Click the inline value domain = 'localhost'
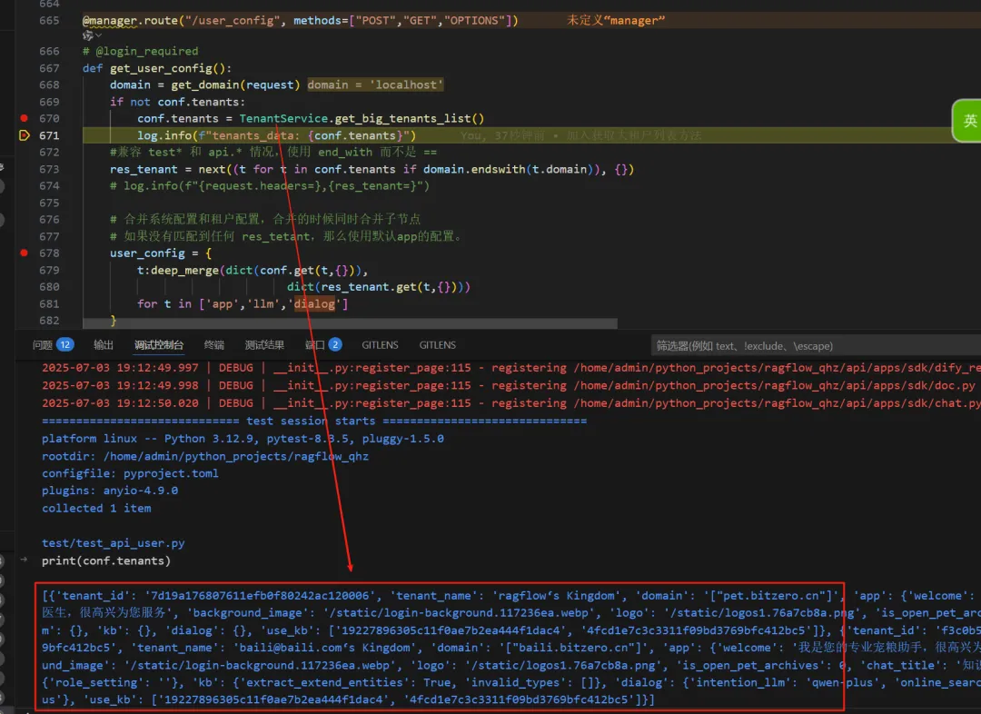981x714 pixels. [375, 84]
